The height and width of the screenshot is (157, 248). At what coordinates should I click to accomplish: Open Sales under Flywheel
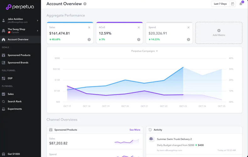click(11, 94)
